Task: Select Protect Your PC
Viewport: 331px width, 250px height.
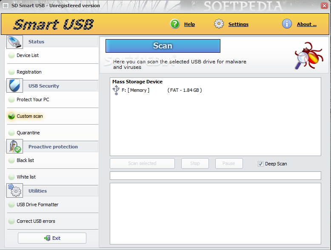Action: [33, 99]
